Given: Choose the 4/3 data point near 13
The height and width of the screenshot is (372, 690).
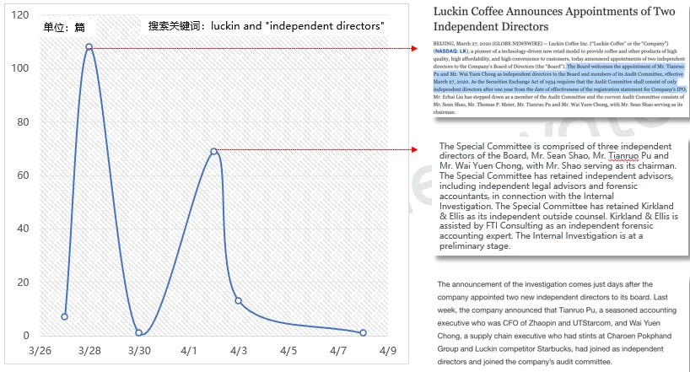Looking at the screenshot, I should pyautogui.click(x=238, y=300).
